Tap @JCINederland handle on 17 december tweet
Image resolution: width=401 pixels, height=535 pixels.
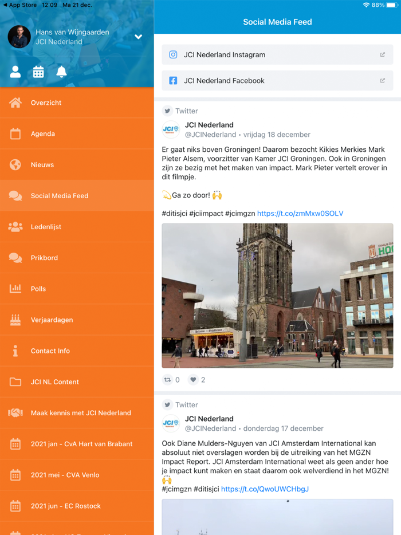pyautogui.click(x=210, y=428)
